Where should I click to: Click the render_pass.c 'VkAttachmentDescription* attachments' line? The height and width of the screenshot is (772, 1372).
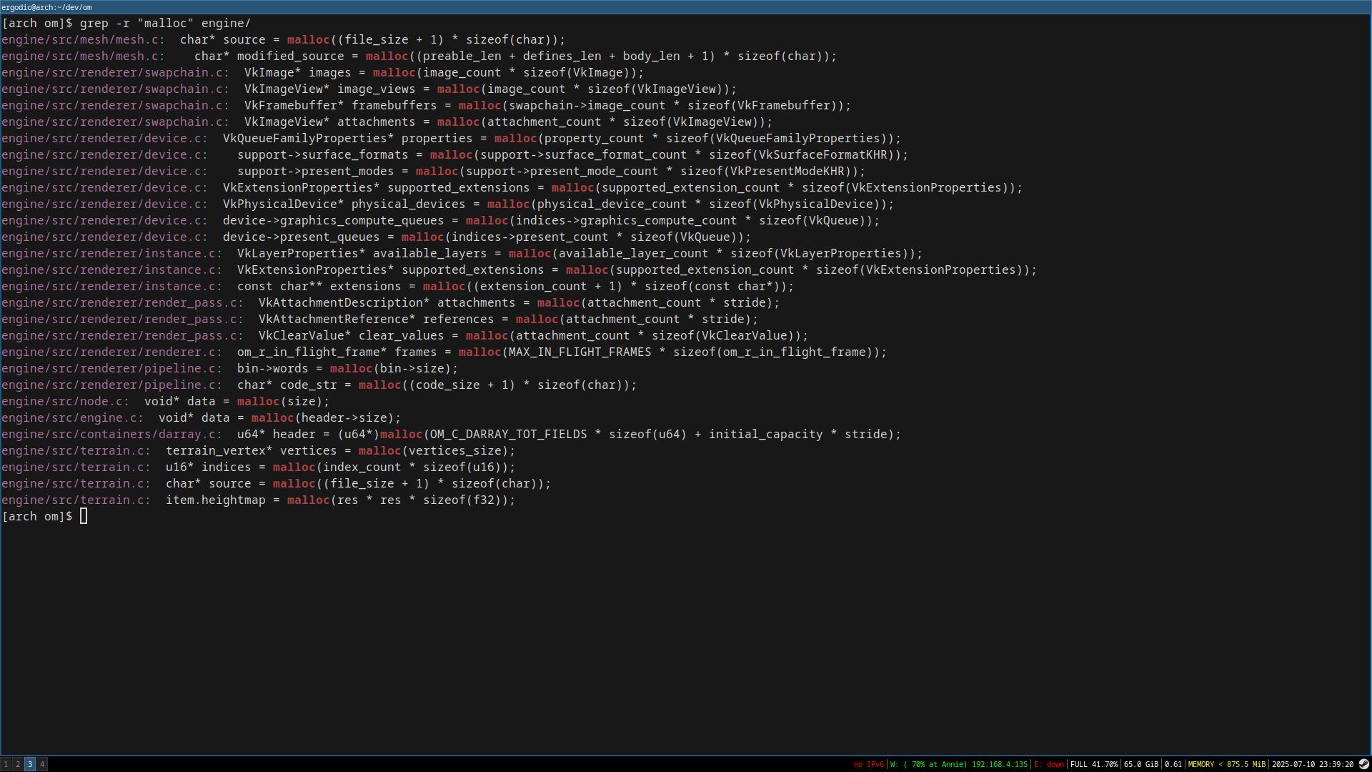point(390,303)
